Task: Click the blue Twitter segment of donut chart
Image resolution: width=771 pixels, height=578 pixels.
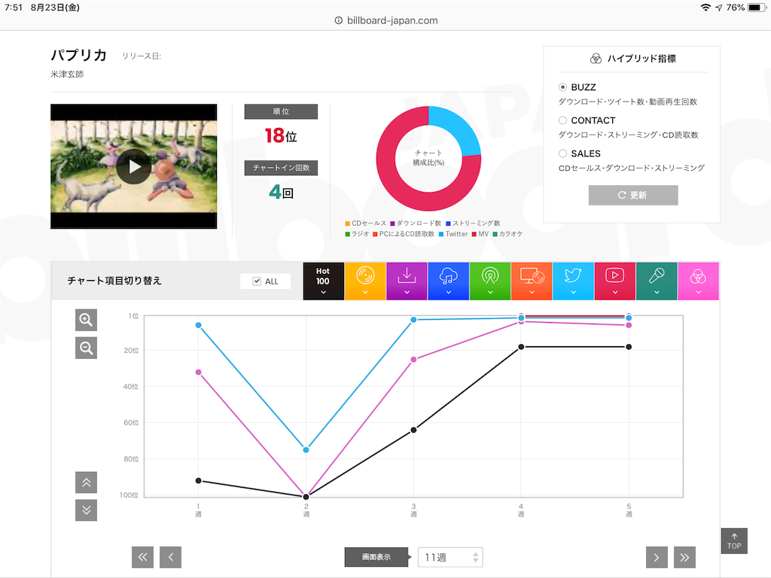Action: (462, 126)
